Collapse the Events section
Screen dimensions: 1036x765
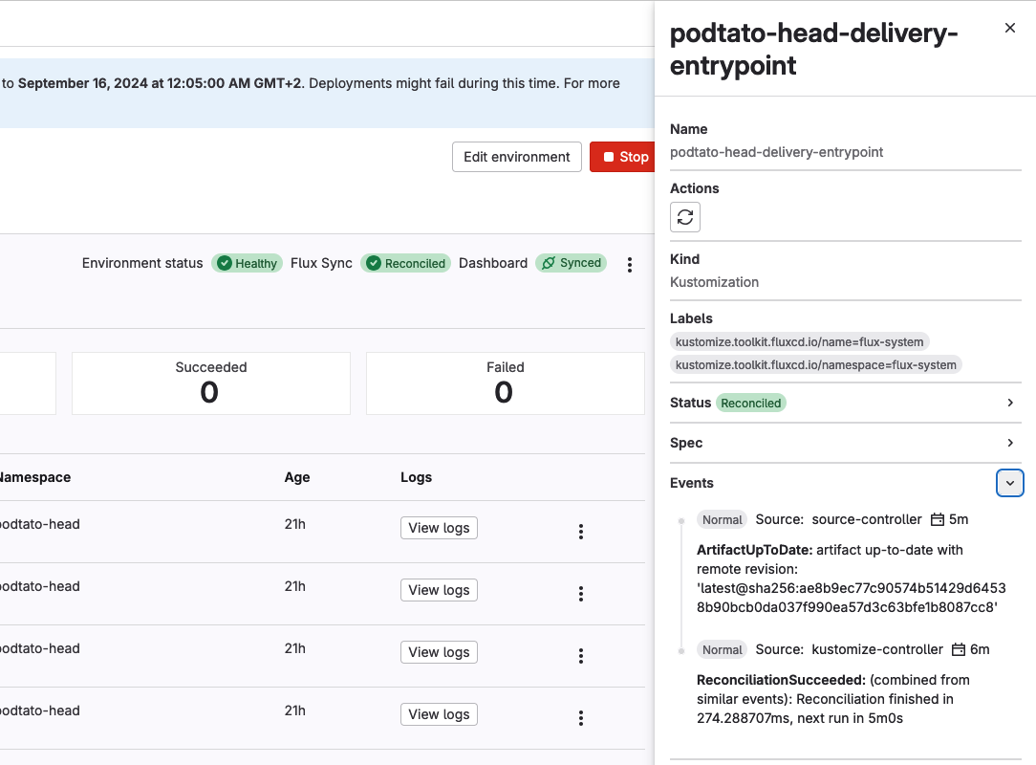pos(1009,483)
